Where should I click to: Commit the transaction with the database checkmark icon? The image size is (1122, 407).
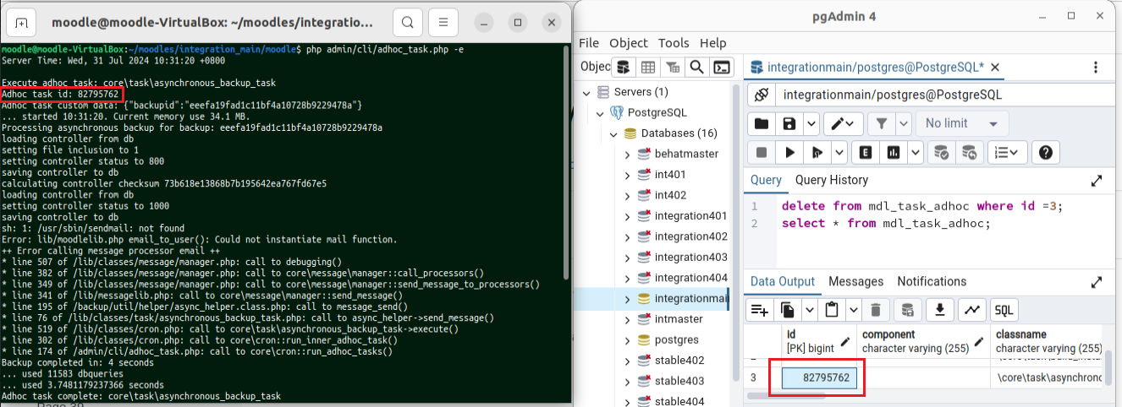coord(940,153)
